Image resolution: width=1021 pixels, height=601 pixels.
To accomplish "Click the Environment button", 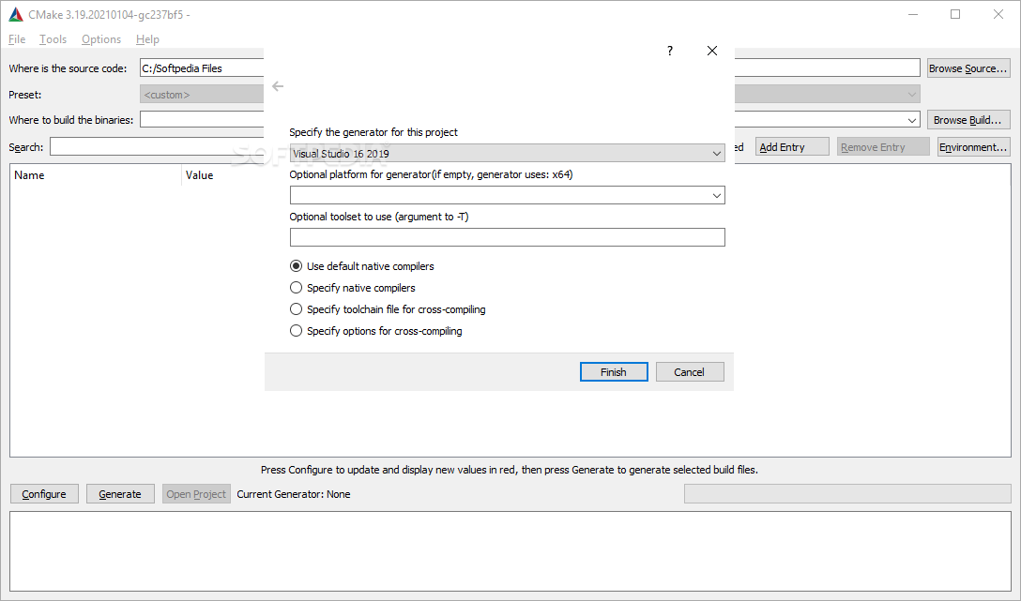I will tap(973, 147).
